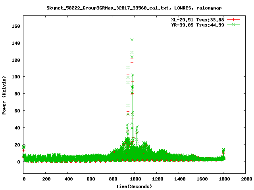Click the 'Power (Kelvin)' axis label

(x=4, y=95)
